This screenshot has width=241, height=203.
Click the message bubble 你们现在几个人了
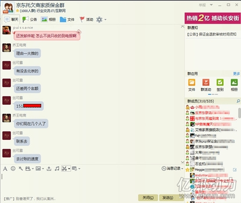point(31,124)
